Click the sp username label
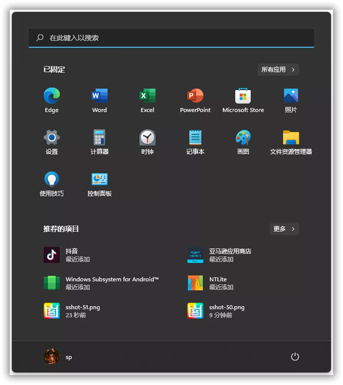Screen dimensions: 343x385 (x=69, y=357)
